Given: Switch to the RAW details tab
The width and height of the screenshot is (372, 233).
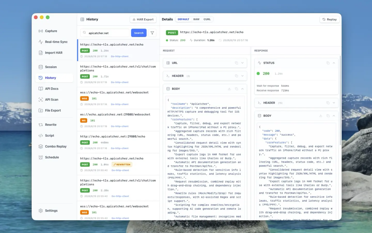Looking at the screenshot, I should click(x=196, y=19).
